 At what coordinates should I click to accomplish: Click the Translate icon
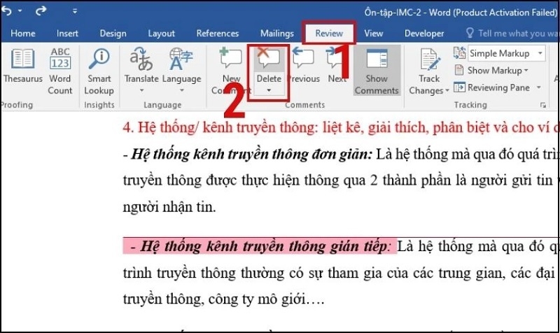click(141, 67)
